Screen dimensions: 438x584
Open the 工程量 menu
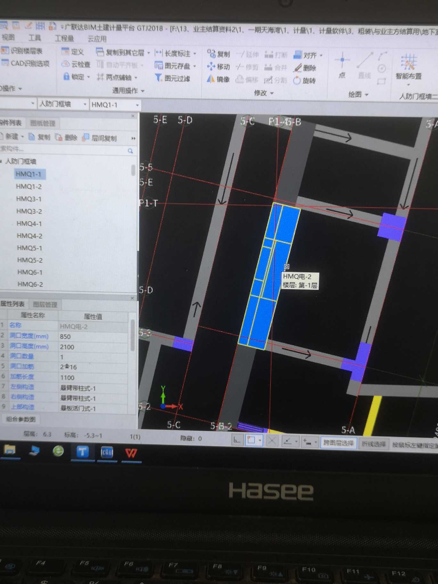pyautogui.click(x=64, y=38)
